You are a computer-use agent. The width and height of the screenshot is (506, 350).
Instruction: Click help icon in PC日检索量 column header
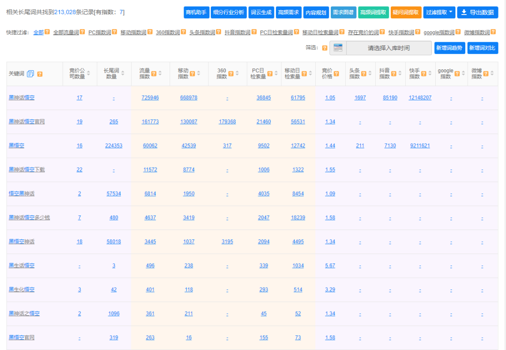point(270,74)
